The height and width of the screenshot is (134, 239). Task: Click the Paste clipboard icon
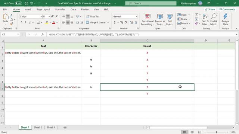click(6, 17)
